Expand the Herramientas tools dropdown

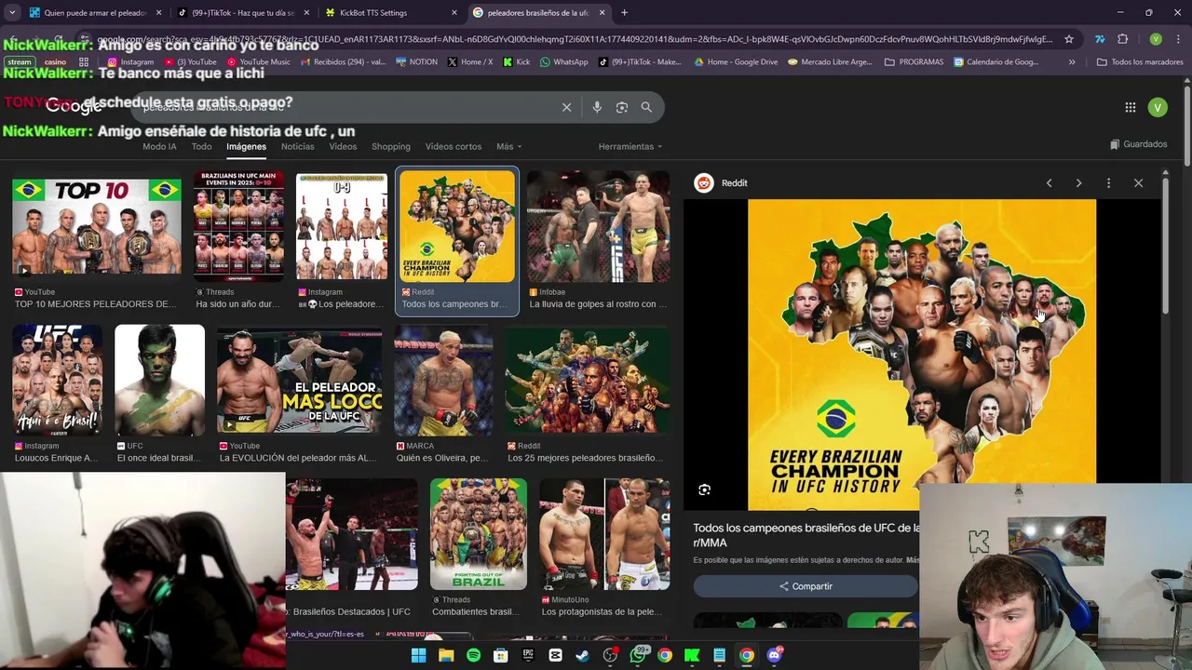630,146
